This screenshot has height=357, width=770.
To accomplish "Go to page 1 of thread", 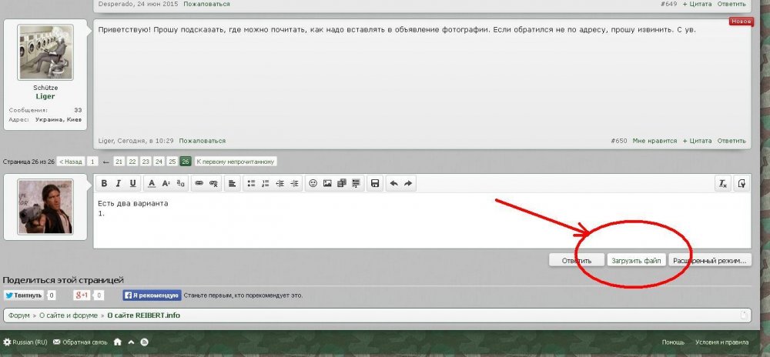I will tap(92, 162).
